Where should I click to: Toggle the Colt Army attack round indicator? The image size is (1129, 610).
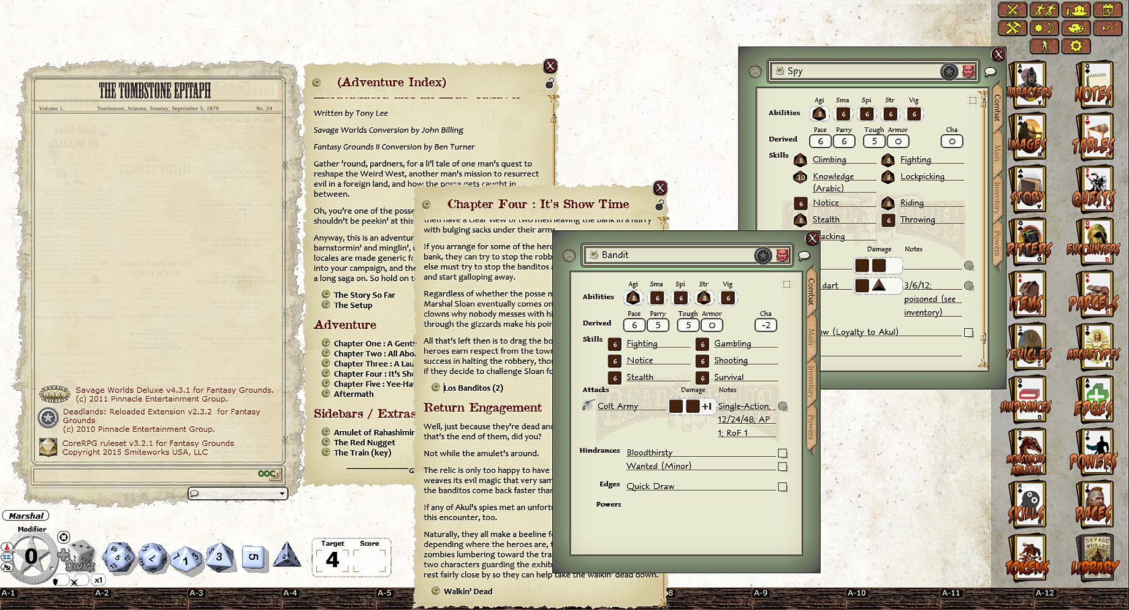pyautogui.click(x=783, y=406)
